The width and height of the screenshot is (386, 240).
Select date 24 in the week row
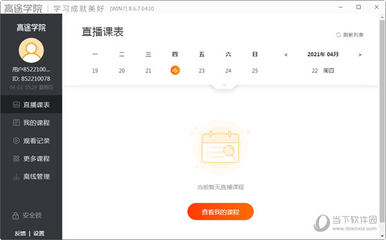click(228, 71)
